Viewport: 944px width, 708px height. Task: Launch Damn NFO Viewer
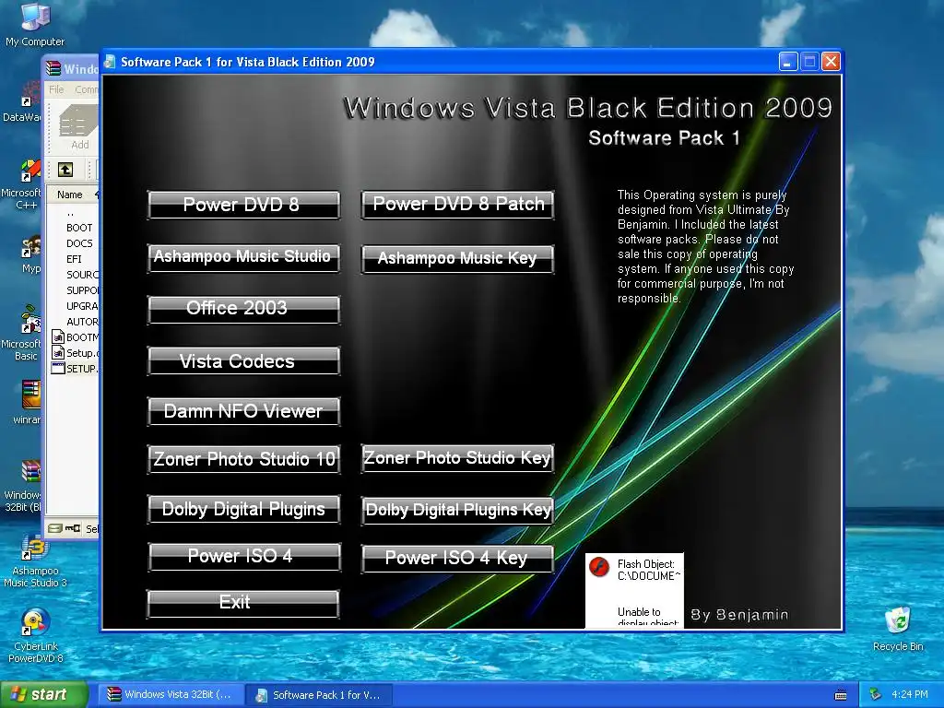(x=243, y=411)
